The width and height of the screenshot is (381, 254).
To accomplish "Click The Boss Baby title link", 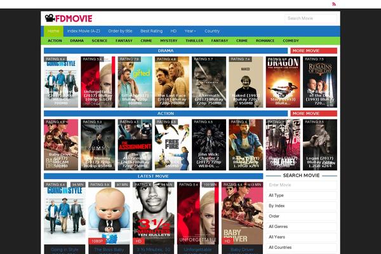I will [109, 250].
